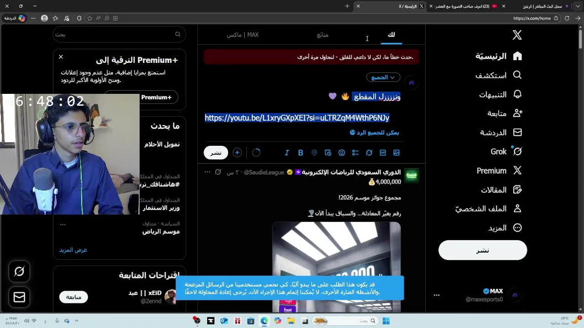The width and height of the screenshot is (584, 328).
Task: Click the taskbar search box
Action: pyautogui.click(x=344, y=321)
